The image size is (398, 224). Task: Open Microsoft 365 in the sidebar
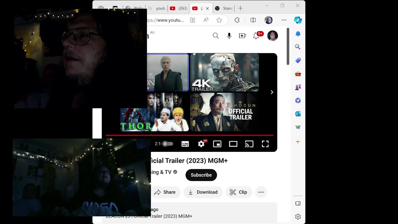[298, 100]
